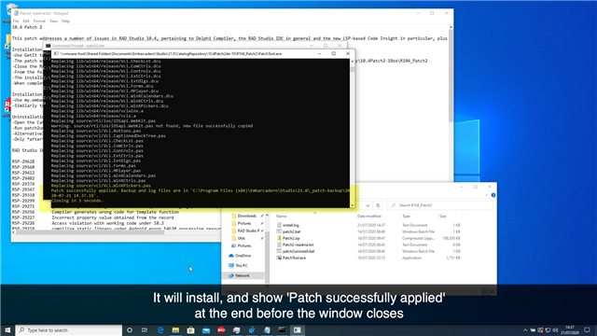This screenshot has height=336, width=597.
Task: Select install.log in File Explorer
Action: (x=290, y=225)
